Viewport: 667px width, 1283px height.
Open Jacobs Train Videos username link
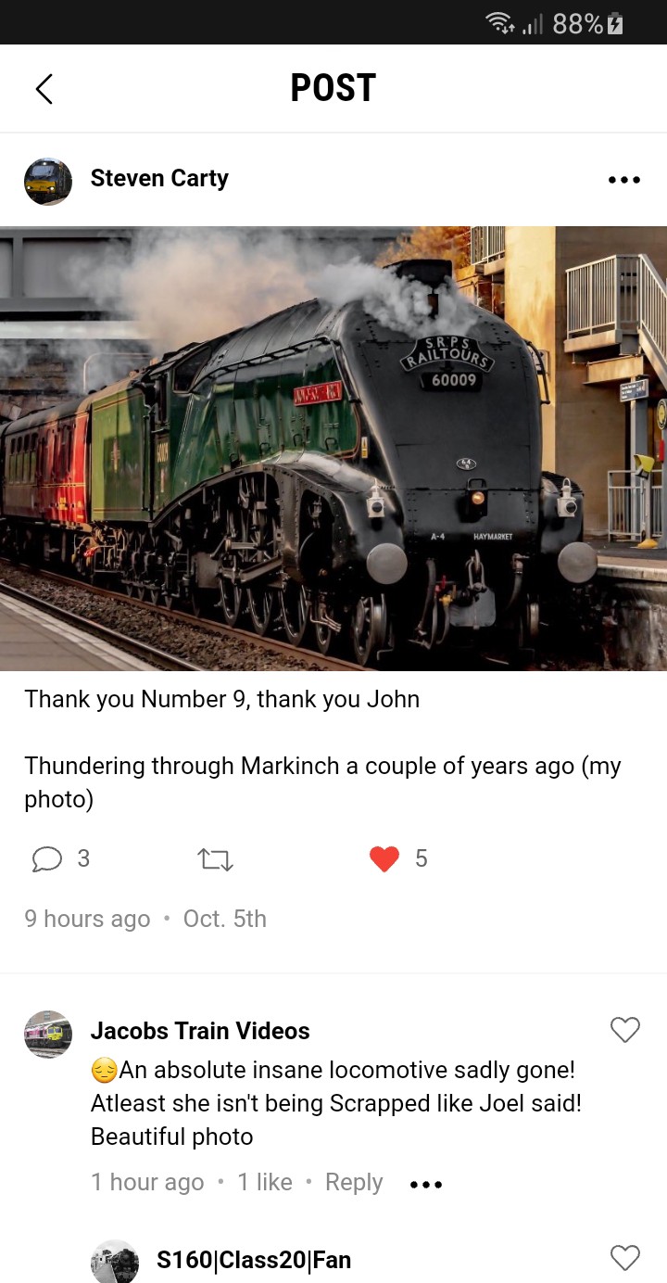point(200,1031)
